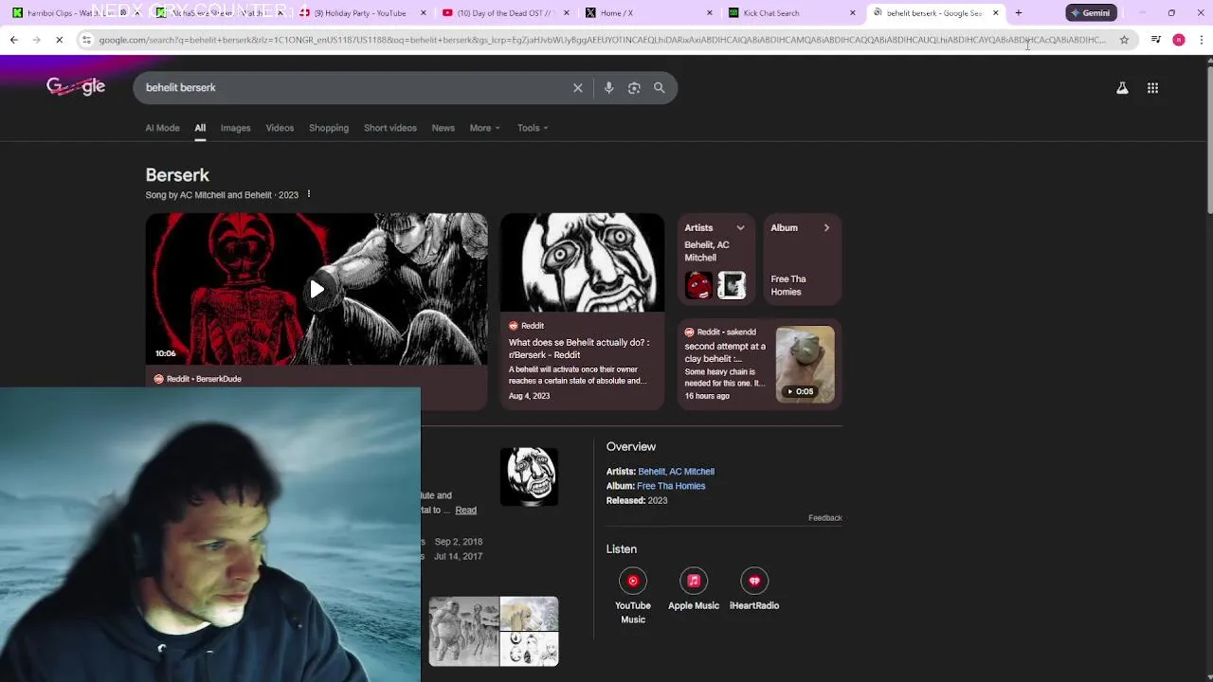Switch to Short videos results
This screenshot has height=682, width=1213.
point(389,128)
